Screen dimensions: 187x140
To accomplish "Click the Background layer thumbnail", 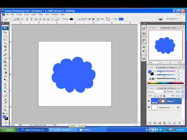I will pyautogui.click(x=154, y=107).
